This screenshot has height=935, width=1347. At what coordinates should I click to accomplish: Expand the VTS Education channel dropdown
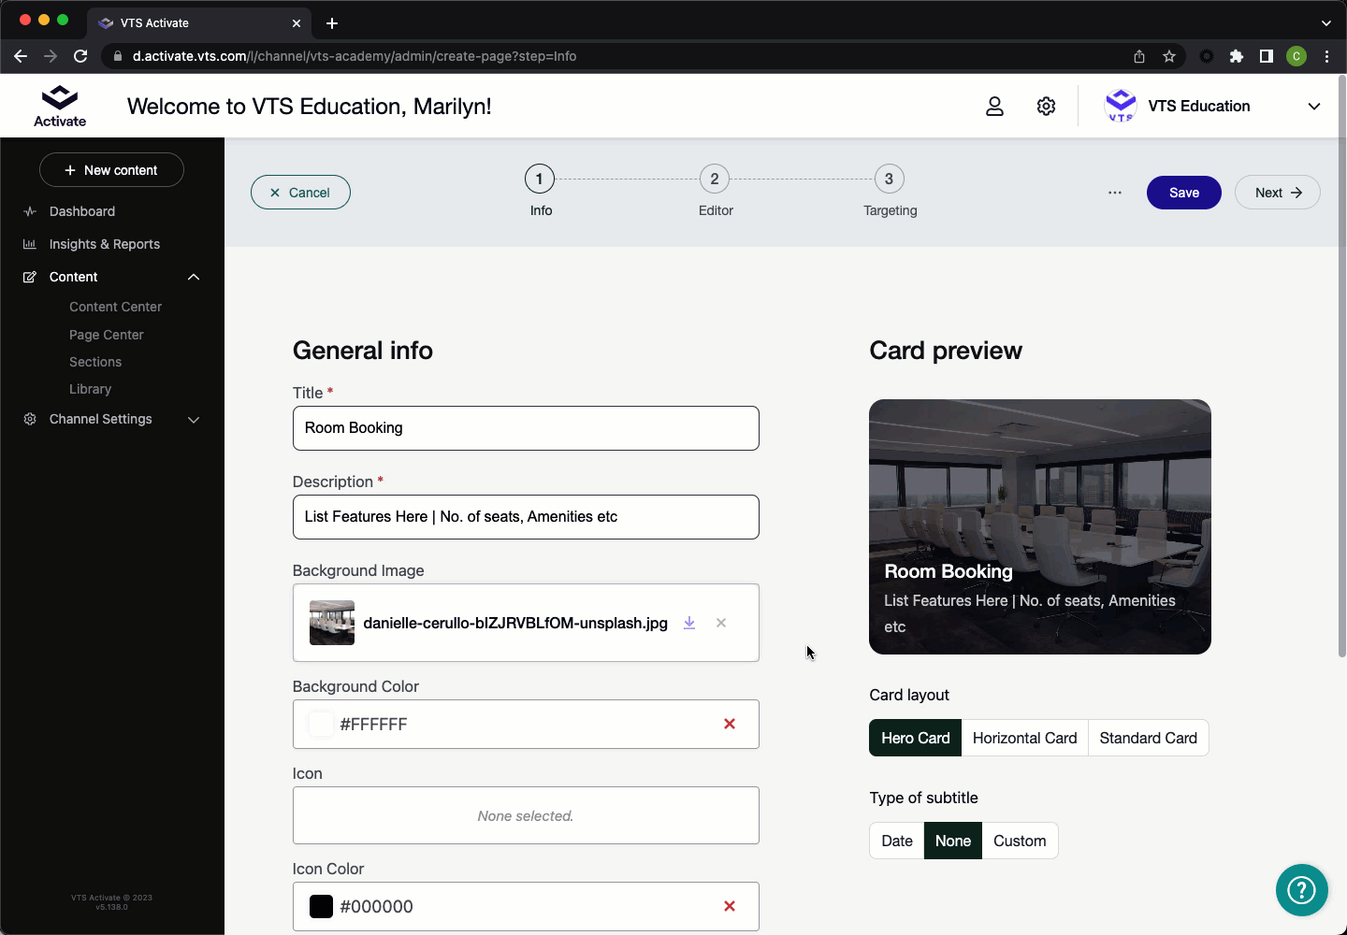pyautogui.click(x=1314, y=107)
